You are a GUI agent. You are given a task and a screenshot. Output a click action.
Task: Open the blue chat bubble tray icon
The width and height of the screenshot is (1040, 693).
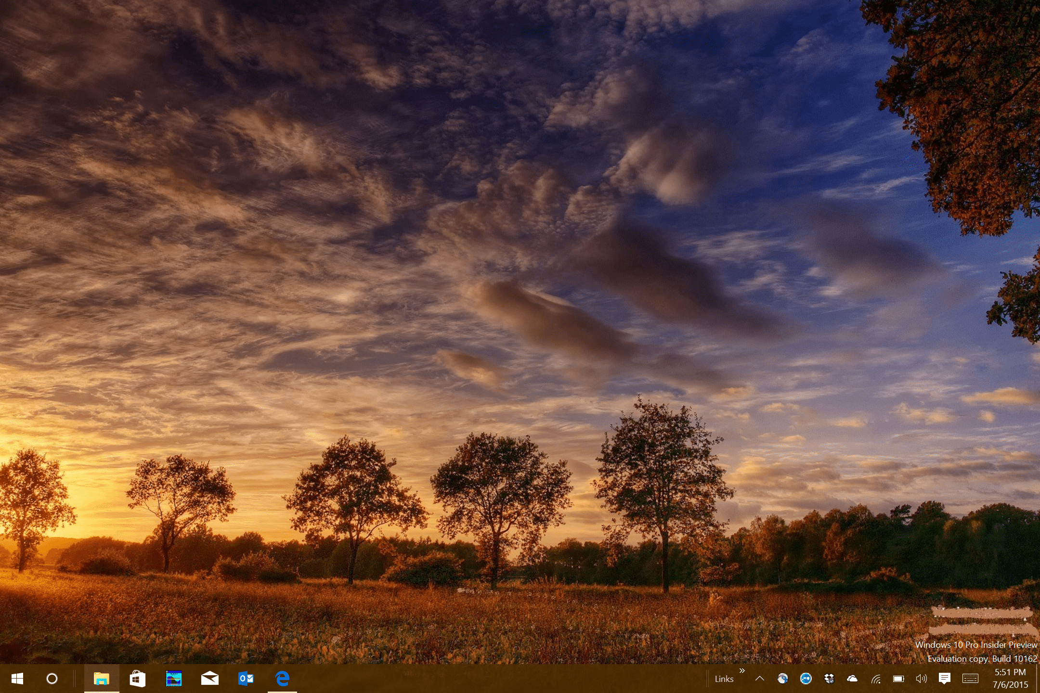806,679
